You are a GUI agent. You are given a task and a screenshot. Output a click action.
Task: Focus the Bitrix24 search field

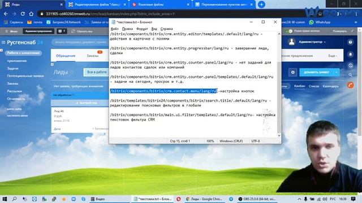(x=80, y=42)
